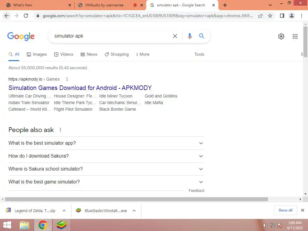Image resolution: width=308 pixels, height=231 pixels.
Task: Open the new tab plus button
Action: click(x=225, y=5)
